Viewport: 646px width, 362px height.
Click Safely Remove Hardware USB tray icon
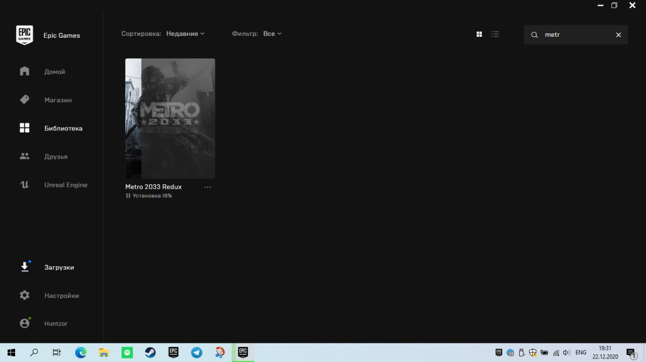(x=522, y=352)
